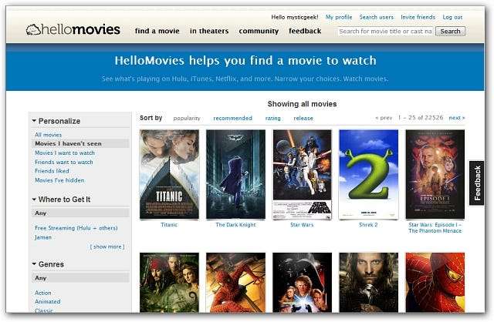Filter by Free Streaming (Hulu + others)

tap(76, 228)
